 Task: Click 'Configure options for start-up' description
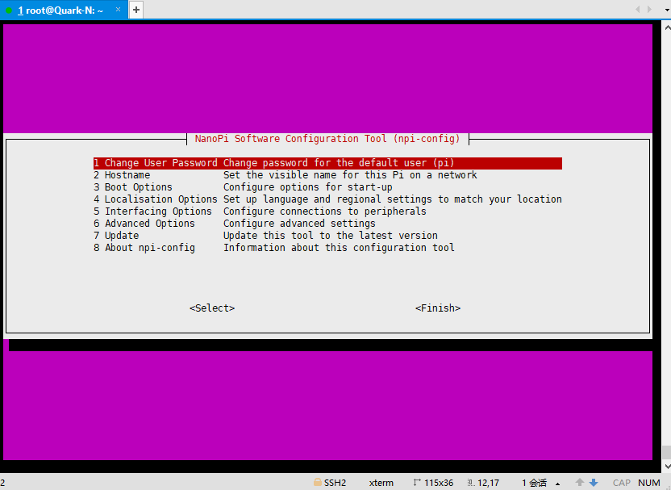[308, 187]
